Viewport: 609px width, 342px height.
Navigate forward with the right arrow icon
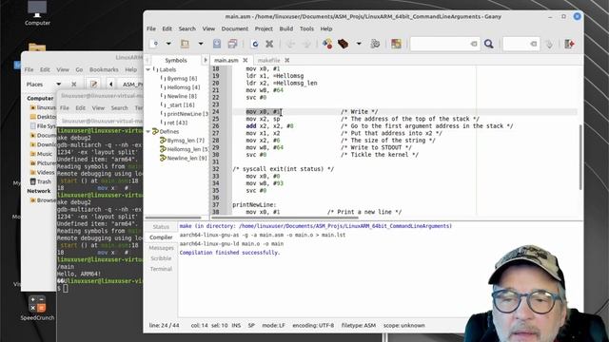(x=306, y=44)
